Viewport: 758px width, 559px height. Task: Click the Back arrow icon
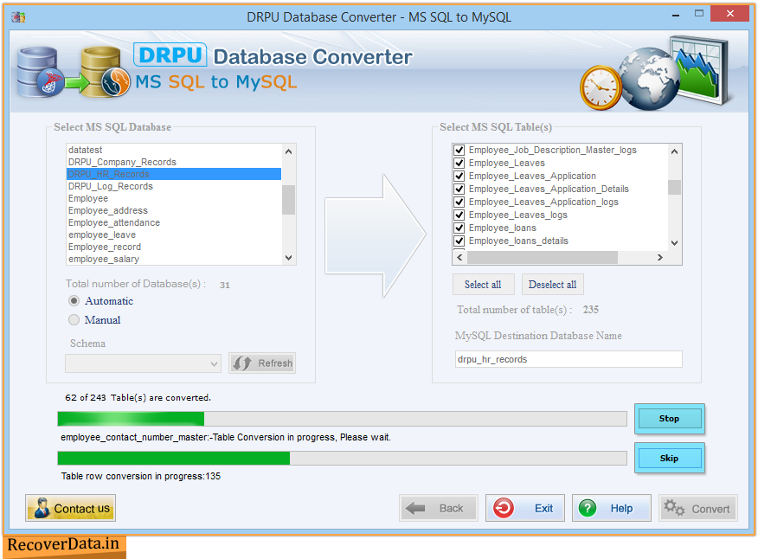415,508
